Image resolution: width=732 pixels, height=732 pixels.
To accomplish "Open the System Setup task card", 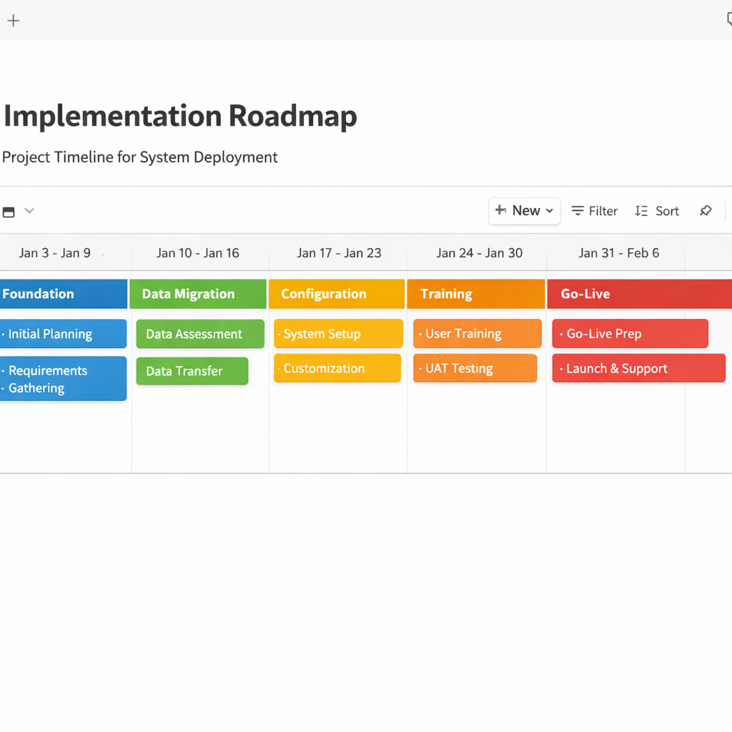I will click(338, 334).
